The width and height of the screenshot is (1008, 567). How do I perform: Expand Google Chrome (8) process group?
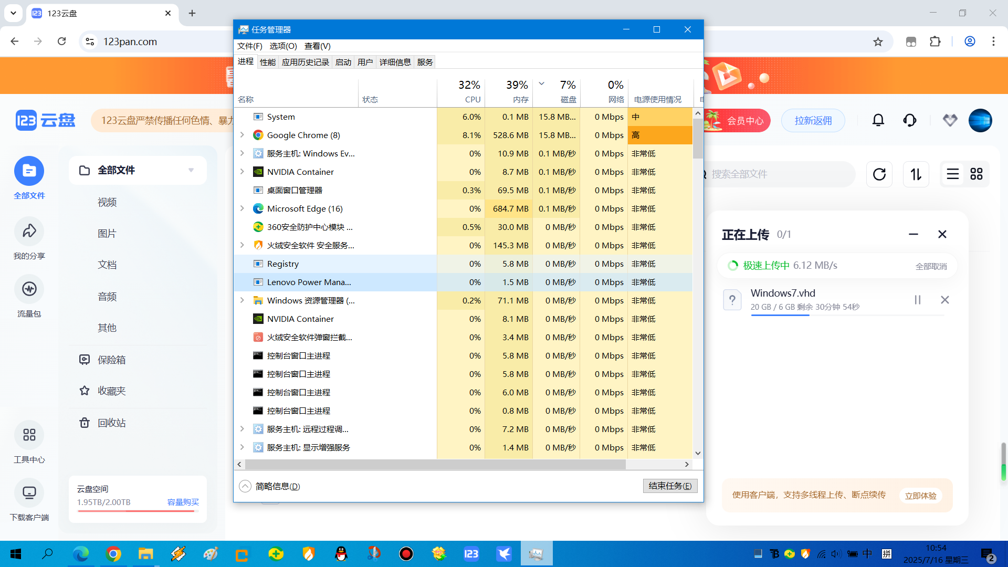click(x=242, y=135)
